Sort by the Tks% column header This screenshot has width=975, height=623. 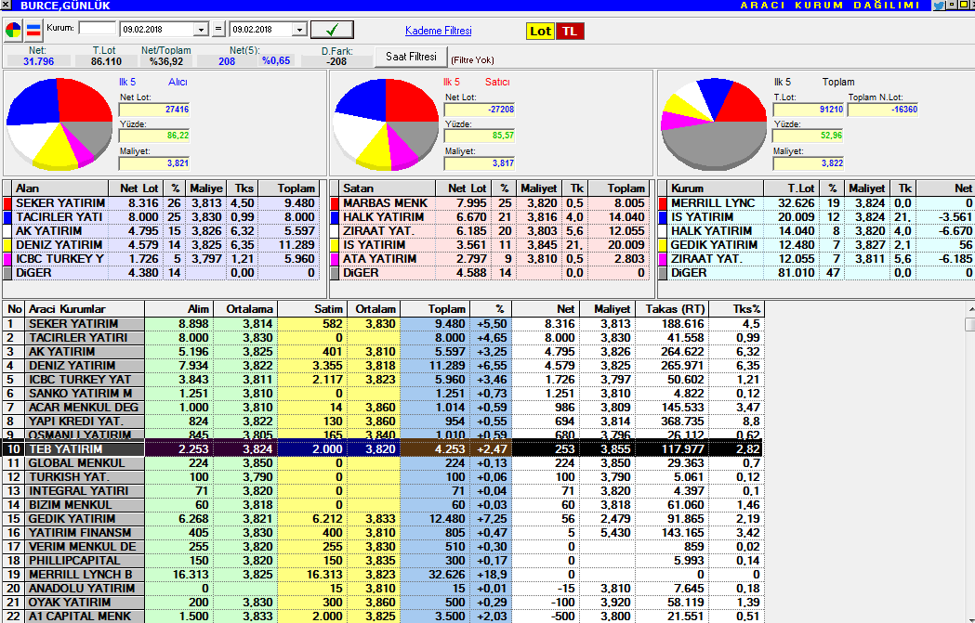tap(737, 308)
